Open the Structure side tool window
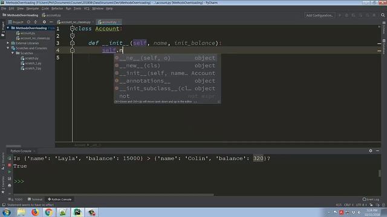The width and height of the screenshot is (387, 217). 3,161
